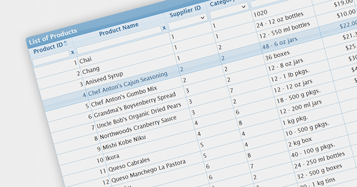Click the List of Products title bar

point(53,37)
